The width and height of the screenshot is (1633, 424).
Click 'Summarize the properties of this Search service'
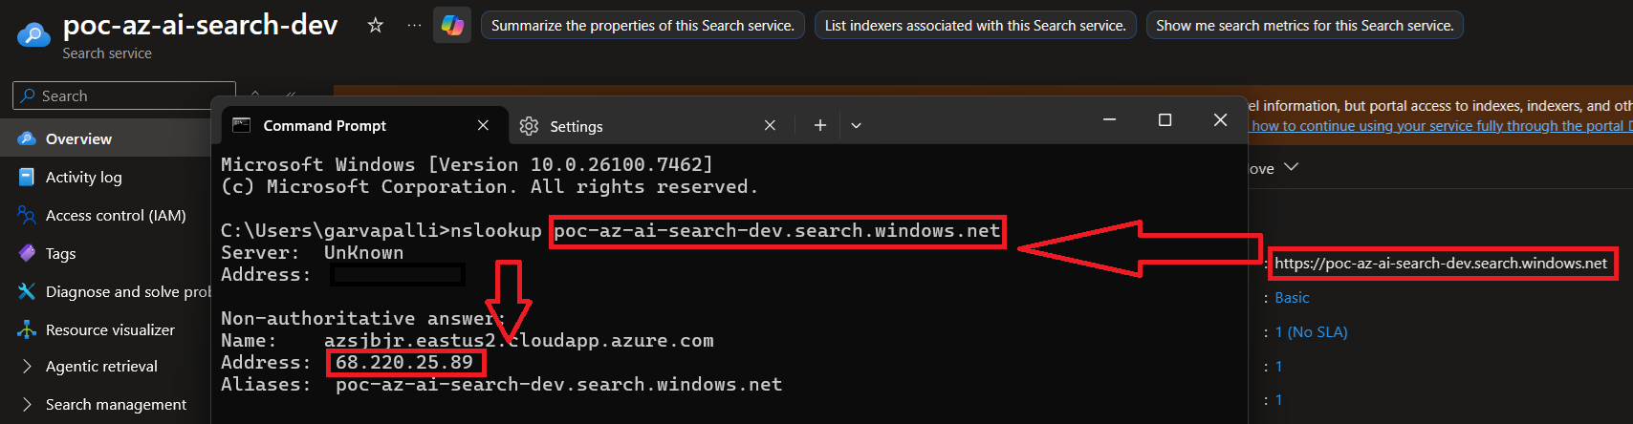coord(642,25)
